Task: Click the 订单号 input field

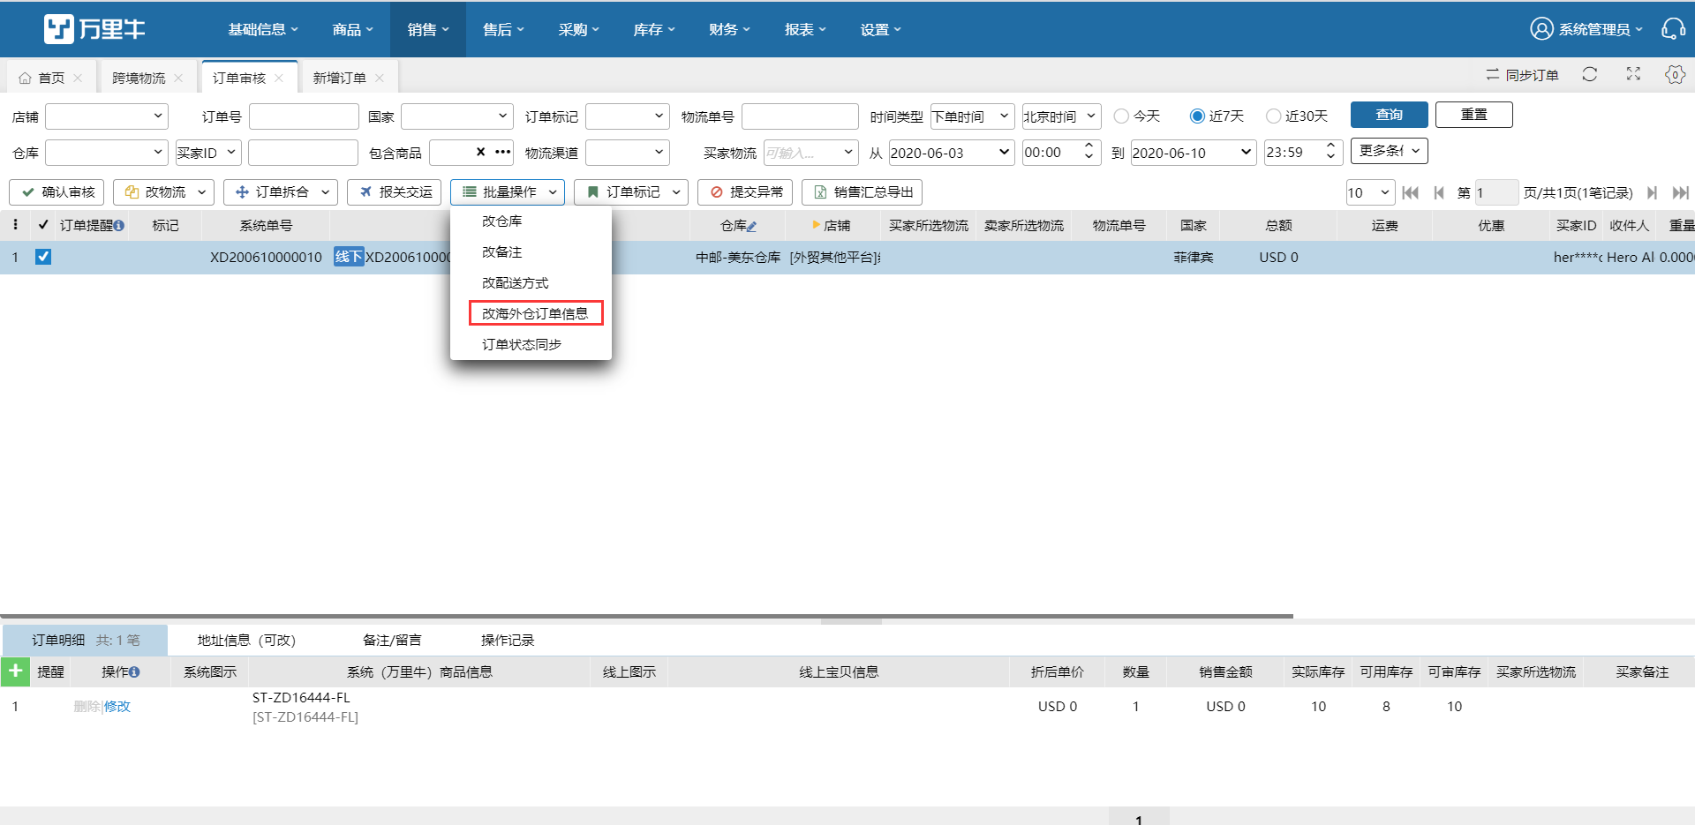Action: (304, 116)
